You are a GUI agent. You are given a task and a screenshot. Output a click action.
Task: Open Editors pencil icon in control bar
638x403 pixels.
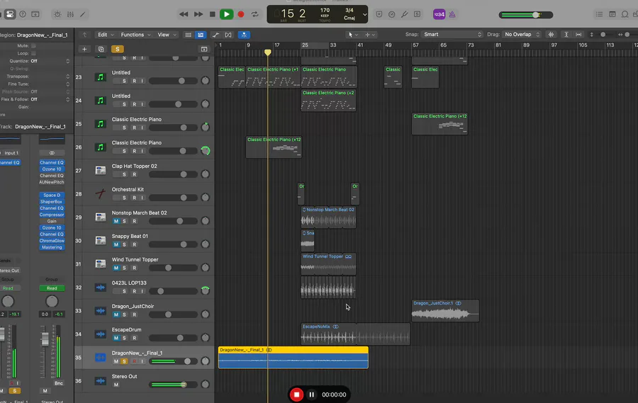[x=83, y=14]
